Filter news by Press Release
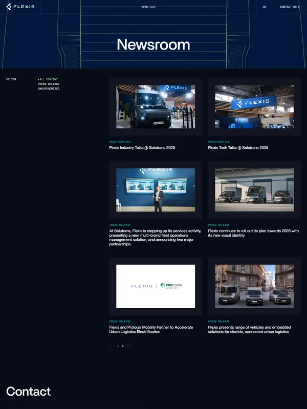Viewport: 307px width, 409px height. click(49, 84)
